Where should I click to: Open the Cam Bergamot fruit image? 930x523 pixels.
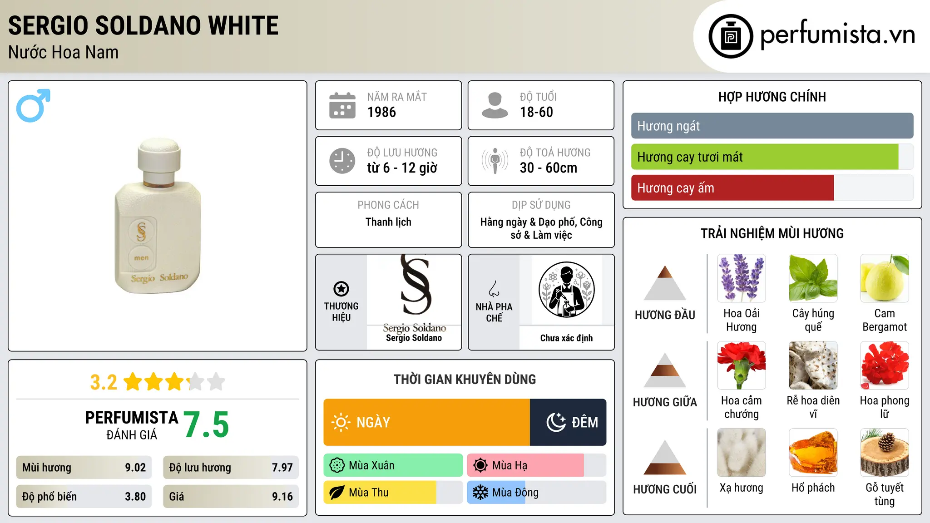click(x=885, y=278)
